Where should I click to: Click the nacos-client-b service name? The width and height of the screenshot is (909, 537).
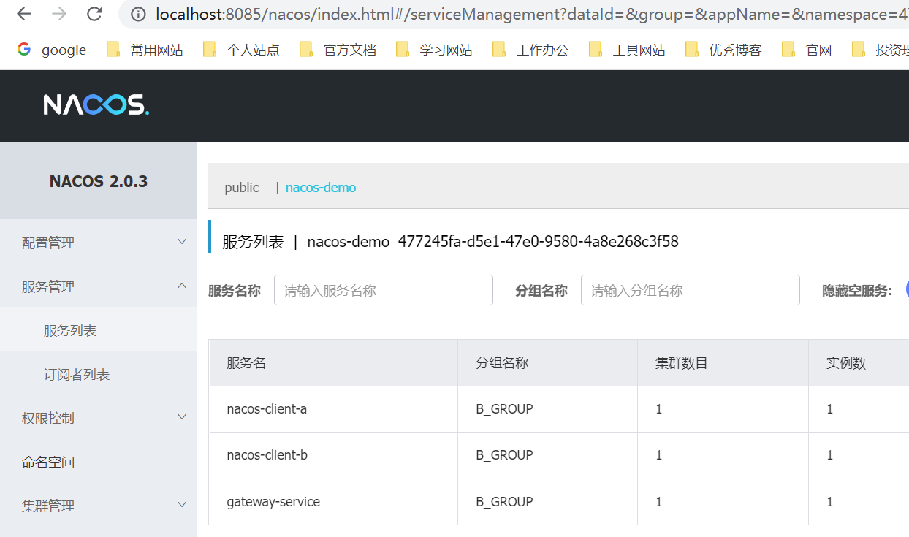pyautogui.click(x=267, y=455)
